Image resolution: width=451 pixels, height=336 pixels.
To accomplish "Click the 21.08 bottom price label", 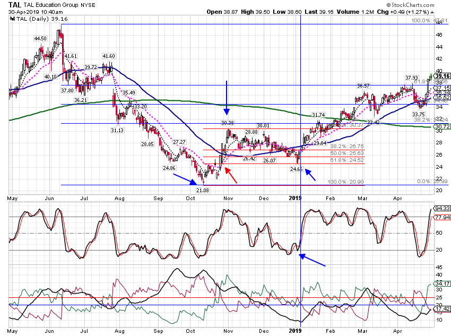I will click(x=203, y=190).
